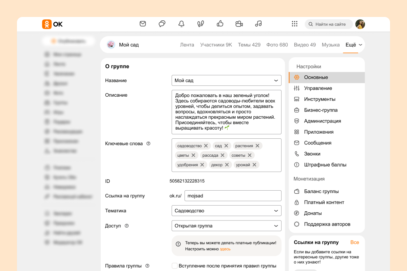The width and height of the screenshot is (407, 271).
Task: Open Приложения settings item
Action: click(327, 132)
